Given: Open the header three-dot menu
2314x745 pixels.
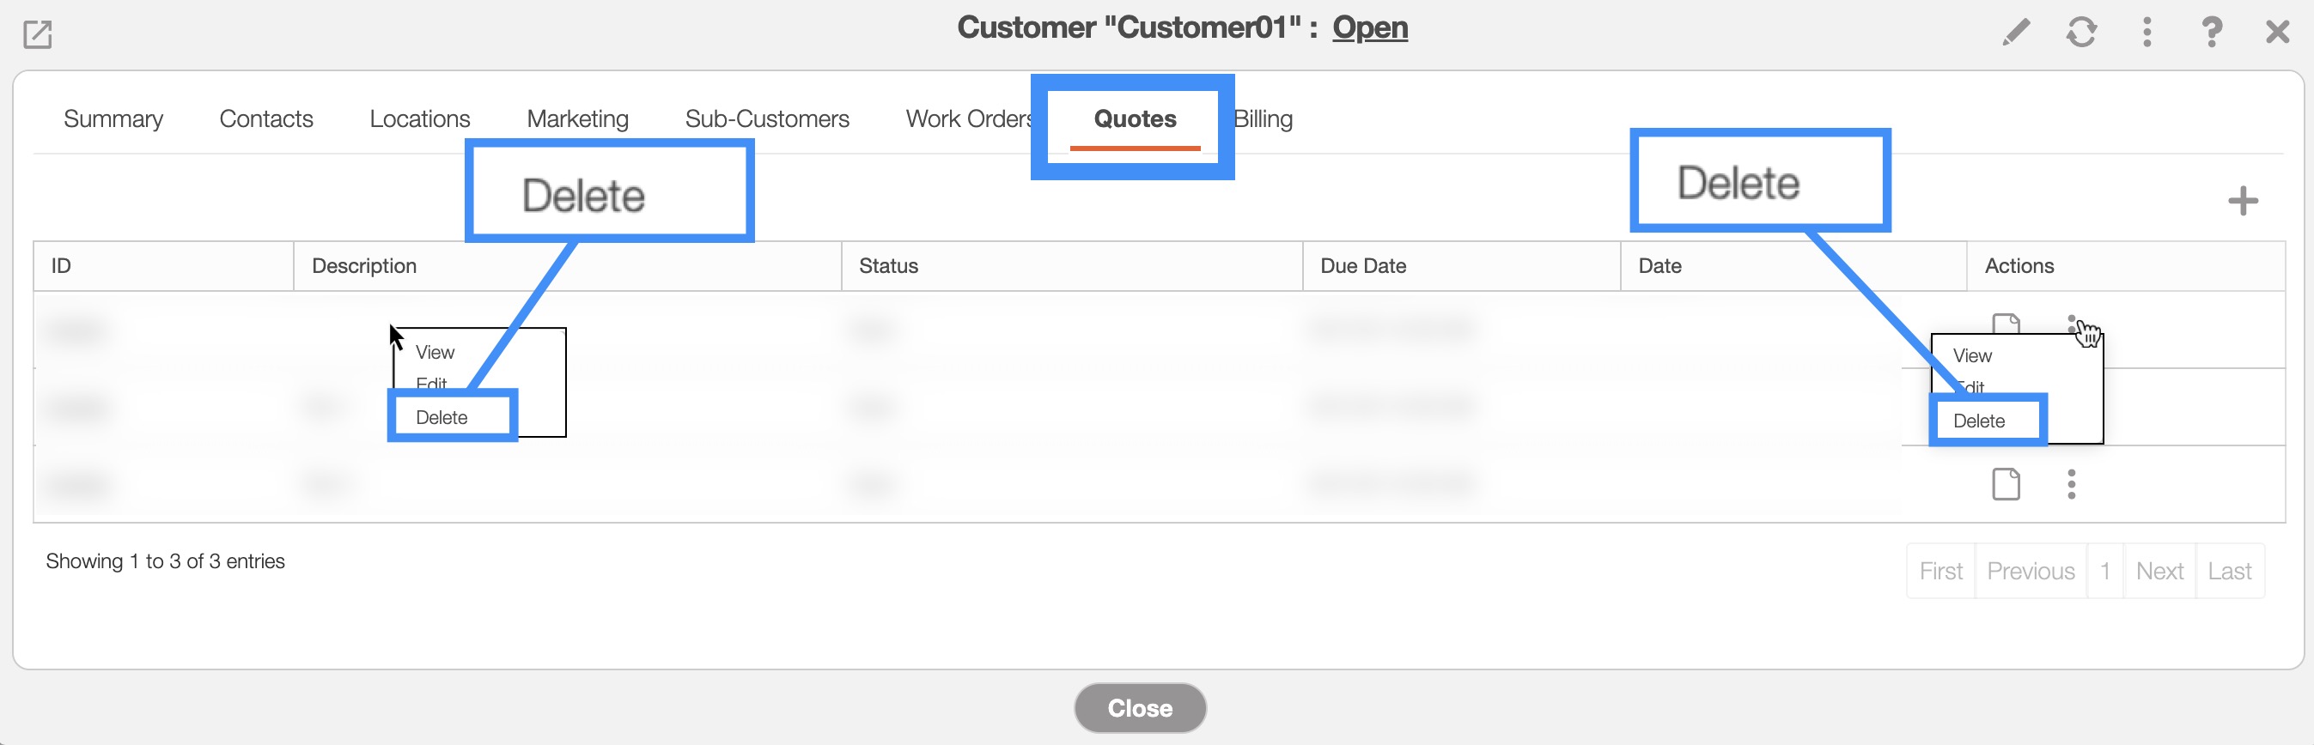Looking at the screenshot, I should click(x=2147, y=33).
